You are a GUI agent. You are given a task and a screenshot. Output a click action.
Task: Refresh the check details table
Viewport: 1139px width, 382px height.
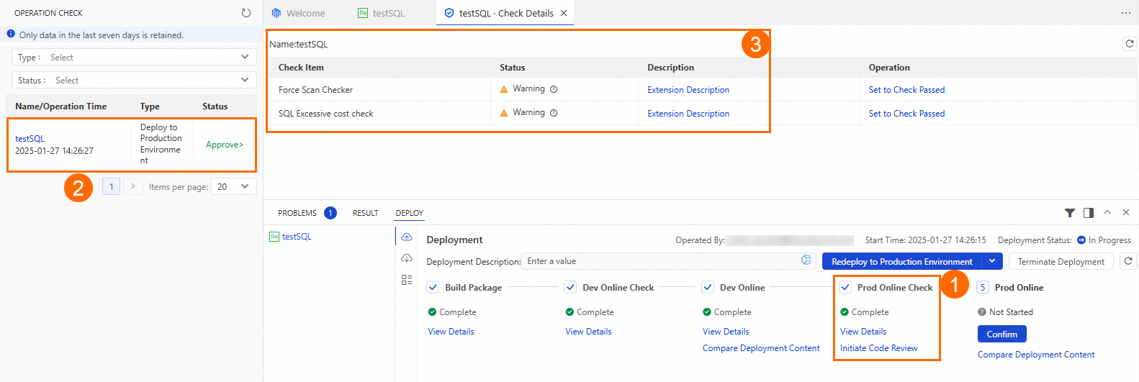pos(1130,44)
